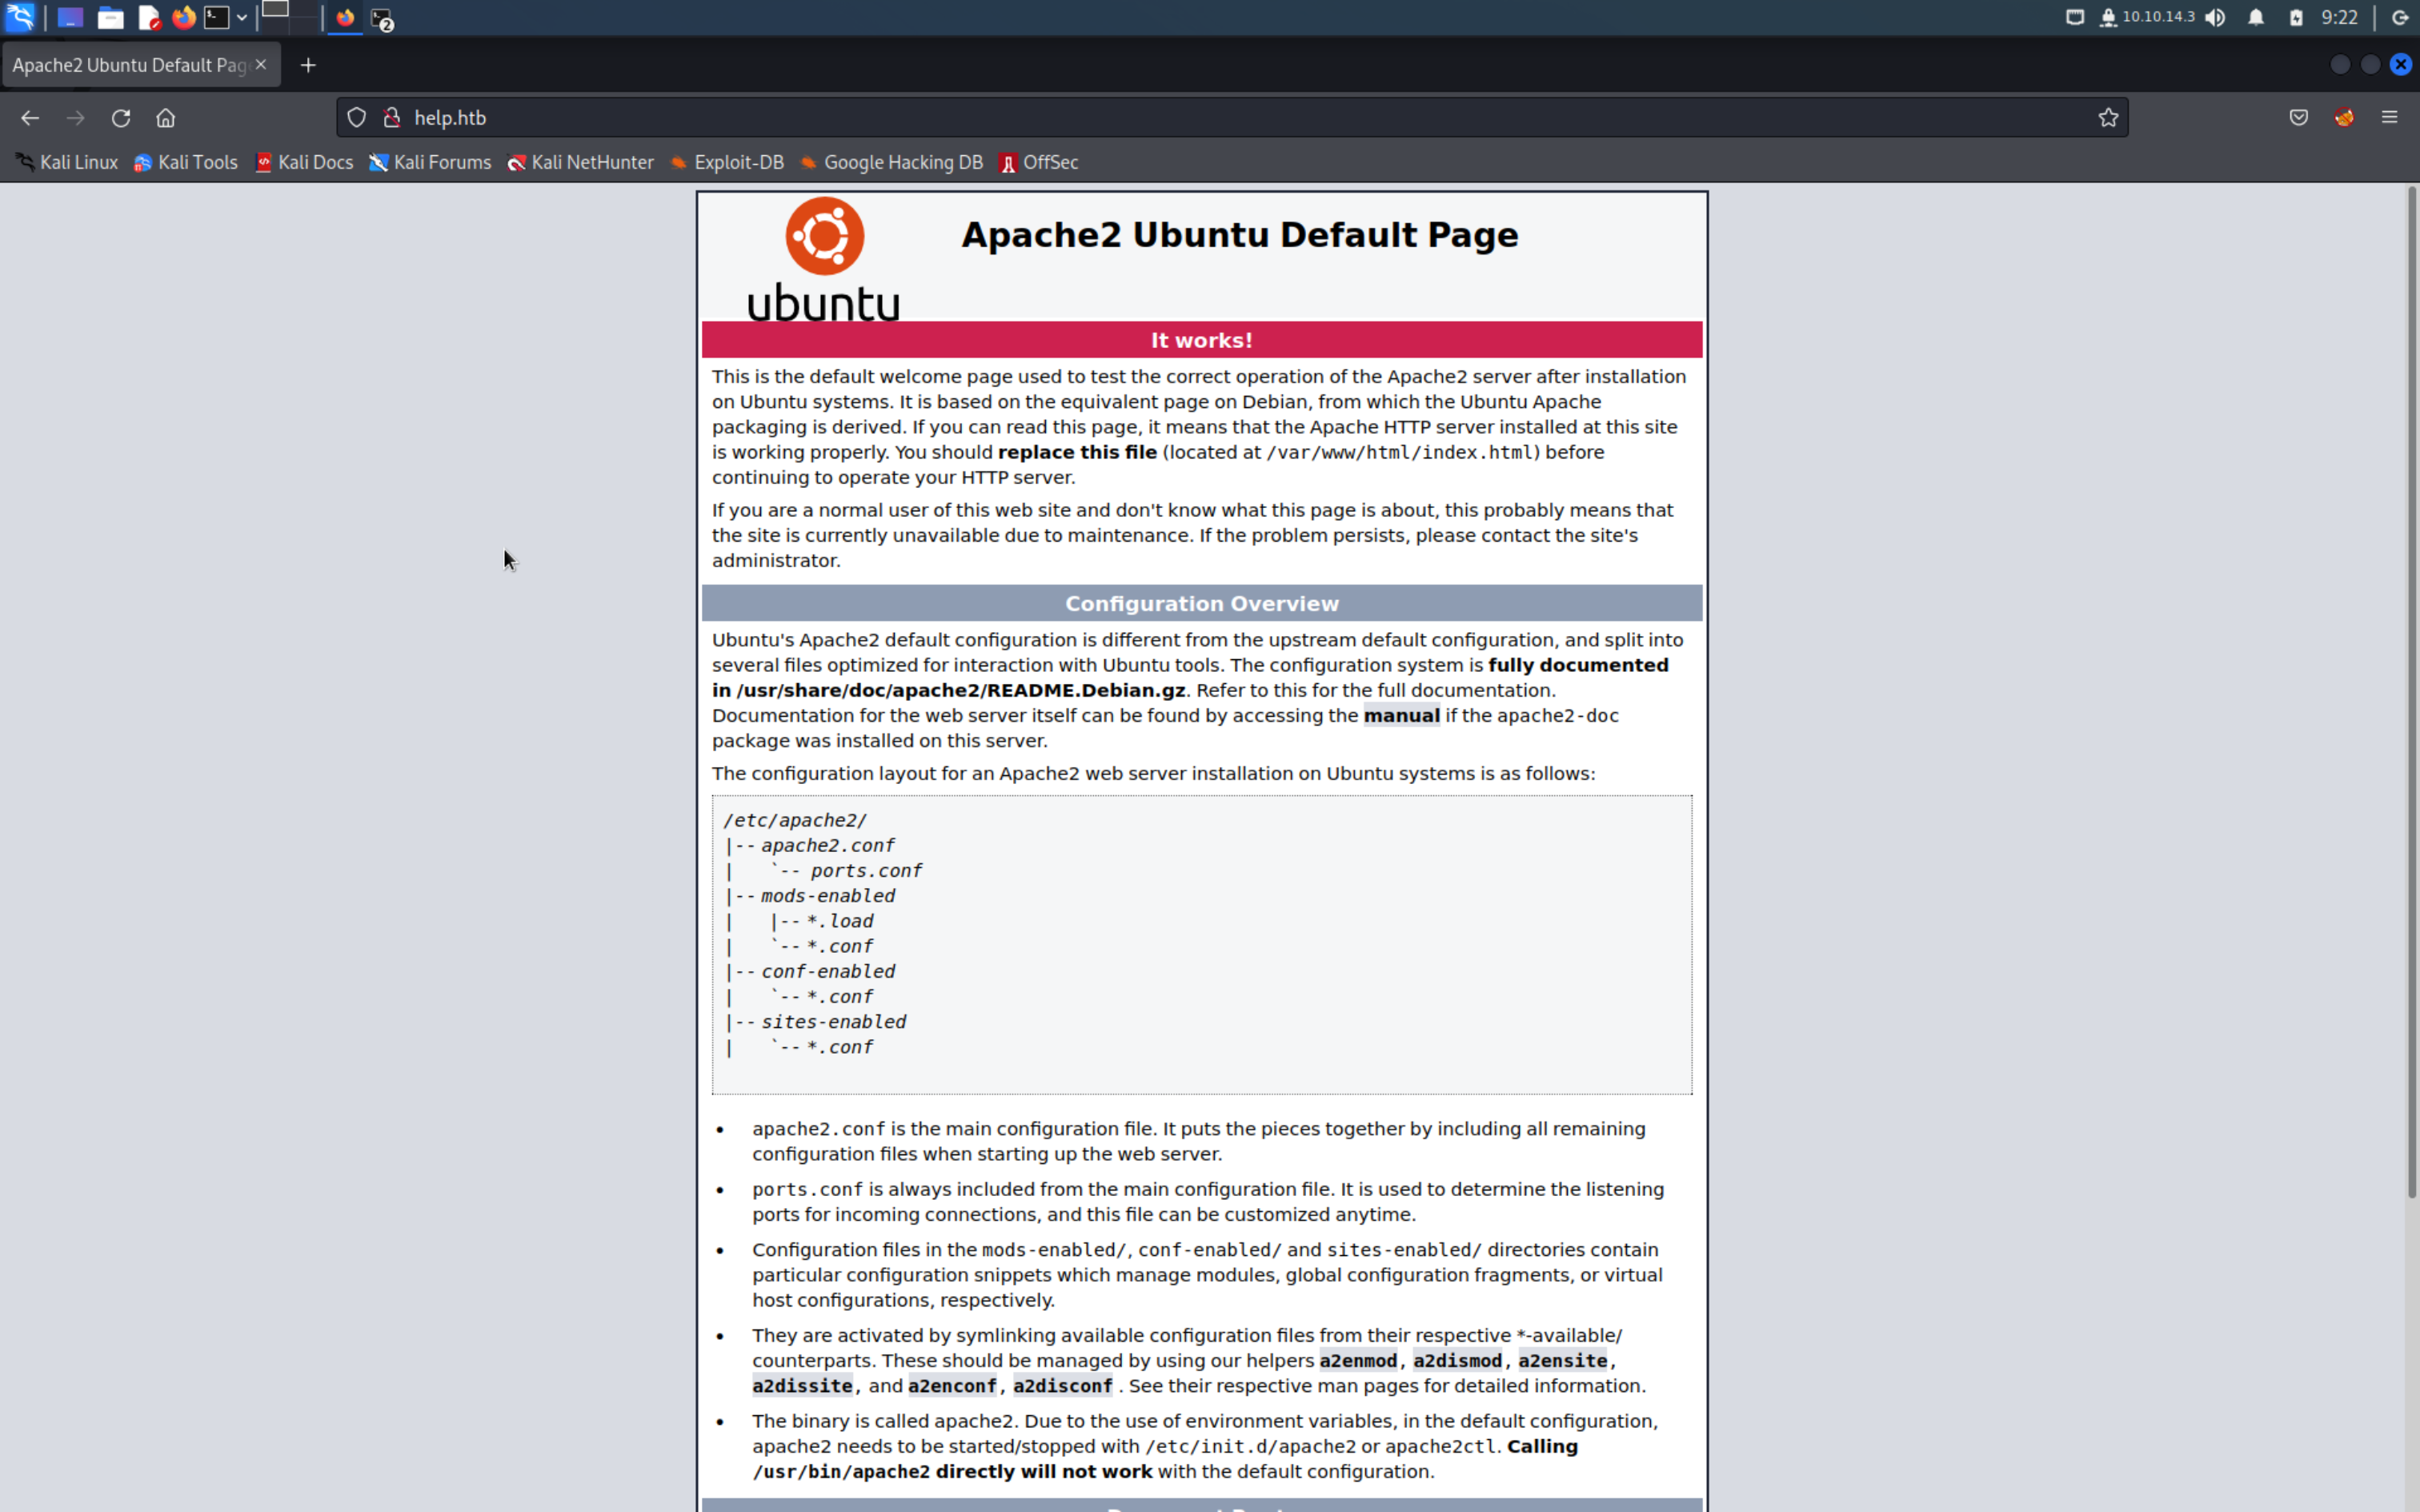Viewport: 2420px width, 1512px height.
Task: Open the Kali Forums bookmark
Action: point(430,162)
